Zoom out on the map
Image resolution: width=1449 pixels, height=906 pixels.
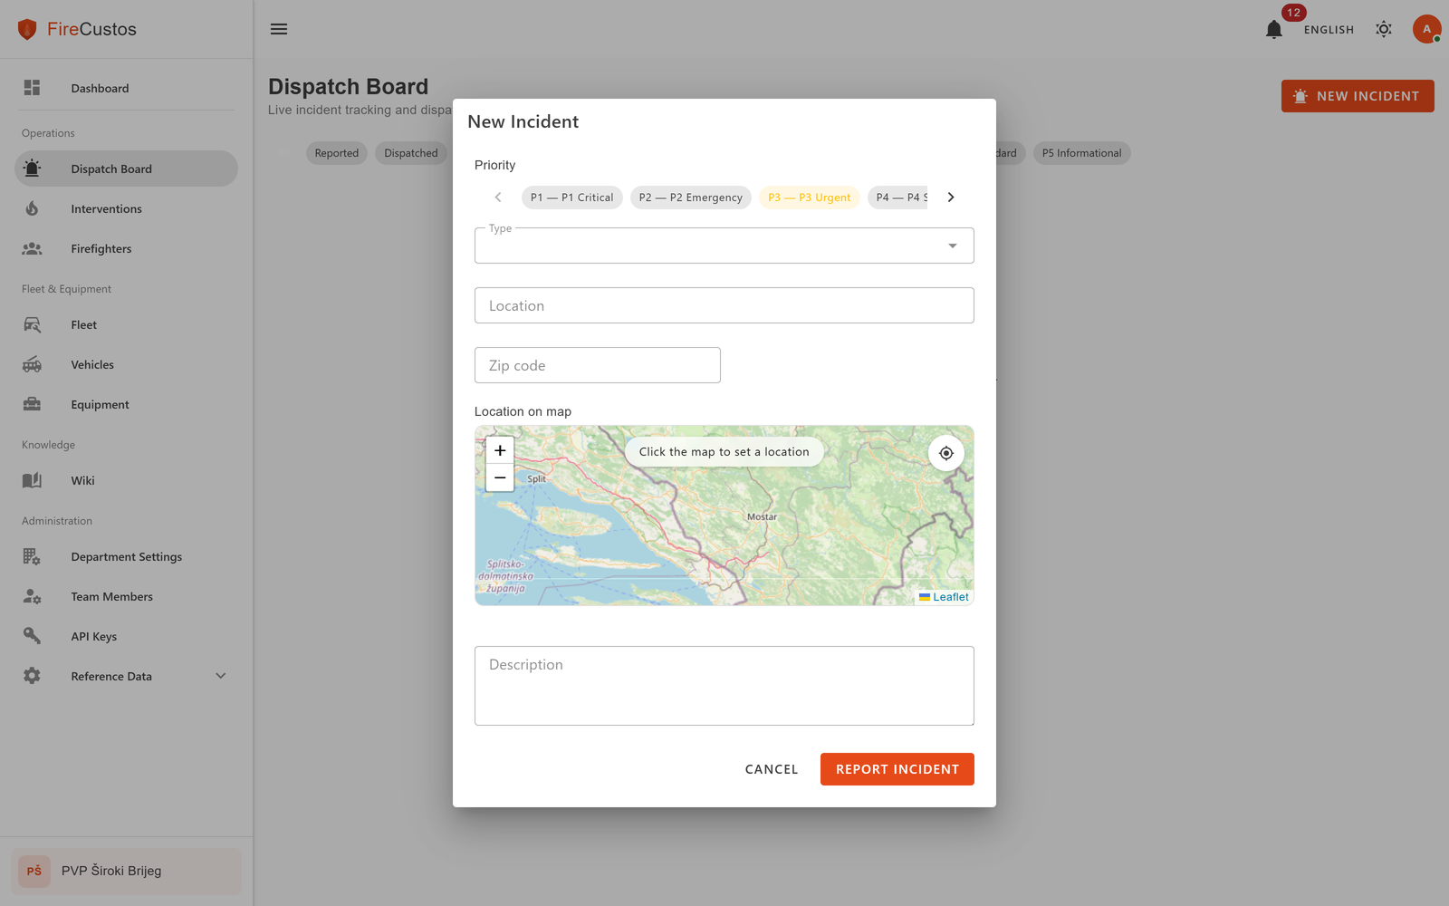click(500, 477)
